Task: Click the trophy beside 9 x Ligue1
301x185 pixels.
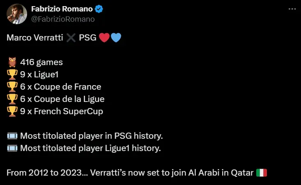Action: tap(12, 74)
